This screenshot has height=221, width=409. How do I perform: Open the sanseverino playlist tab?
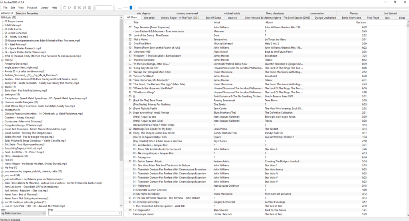click(317, 13)
